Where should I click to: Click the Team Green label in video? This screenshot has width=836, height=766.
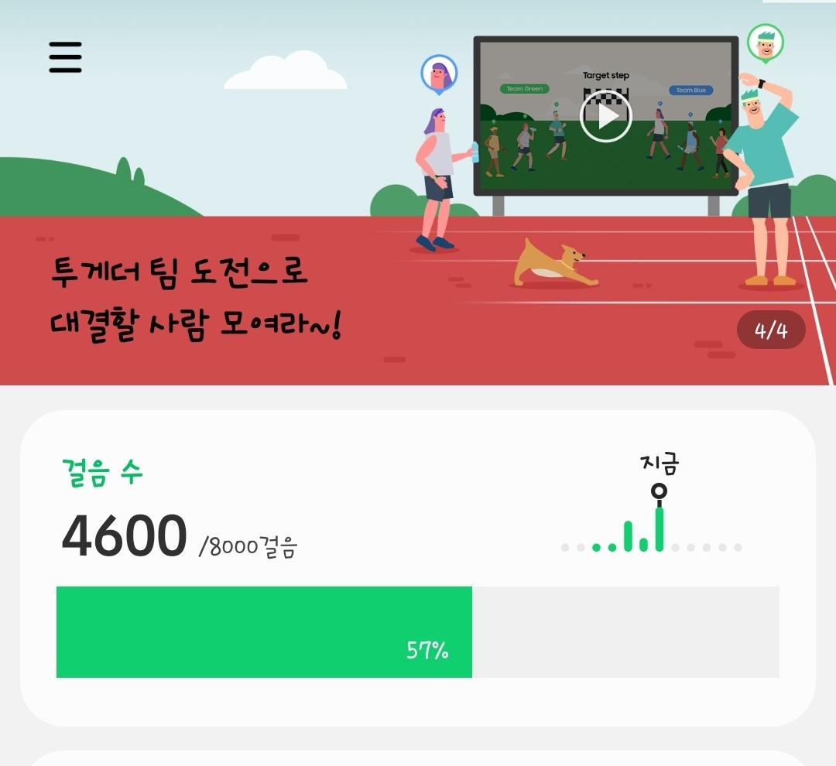(525, 89)
